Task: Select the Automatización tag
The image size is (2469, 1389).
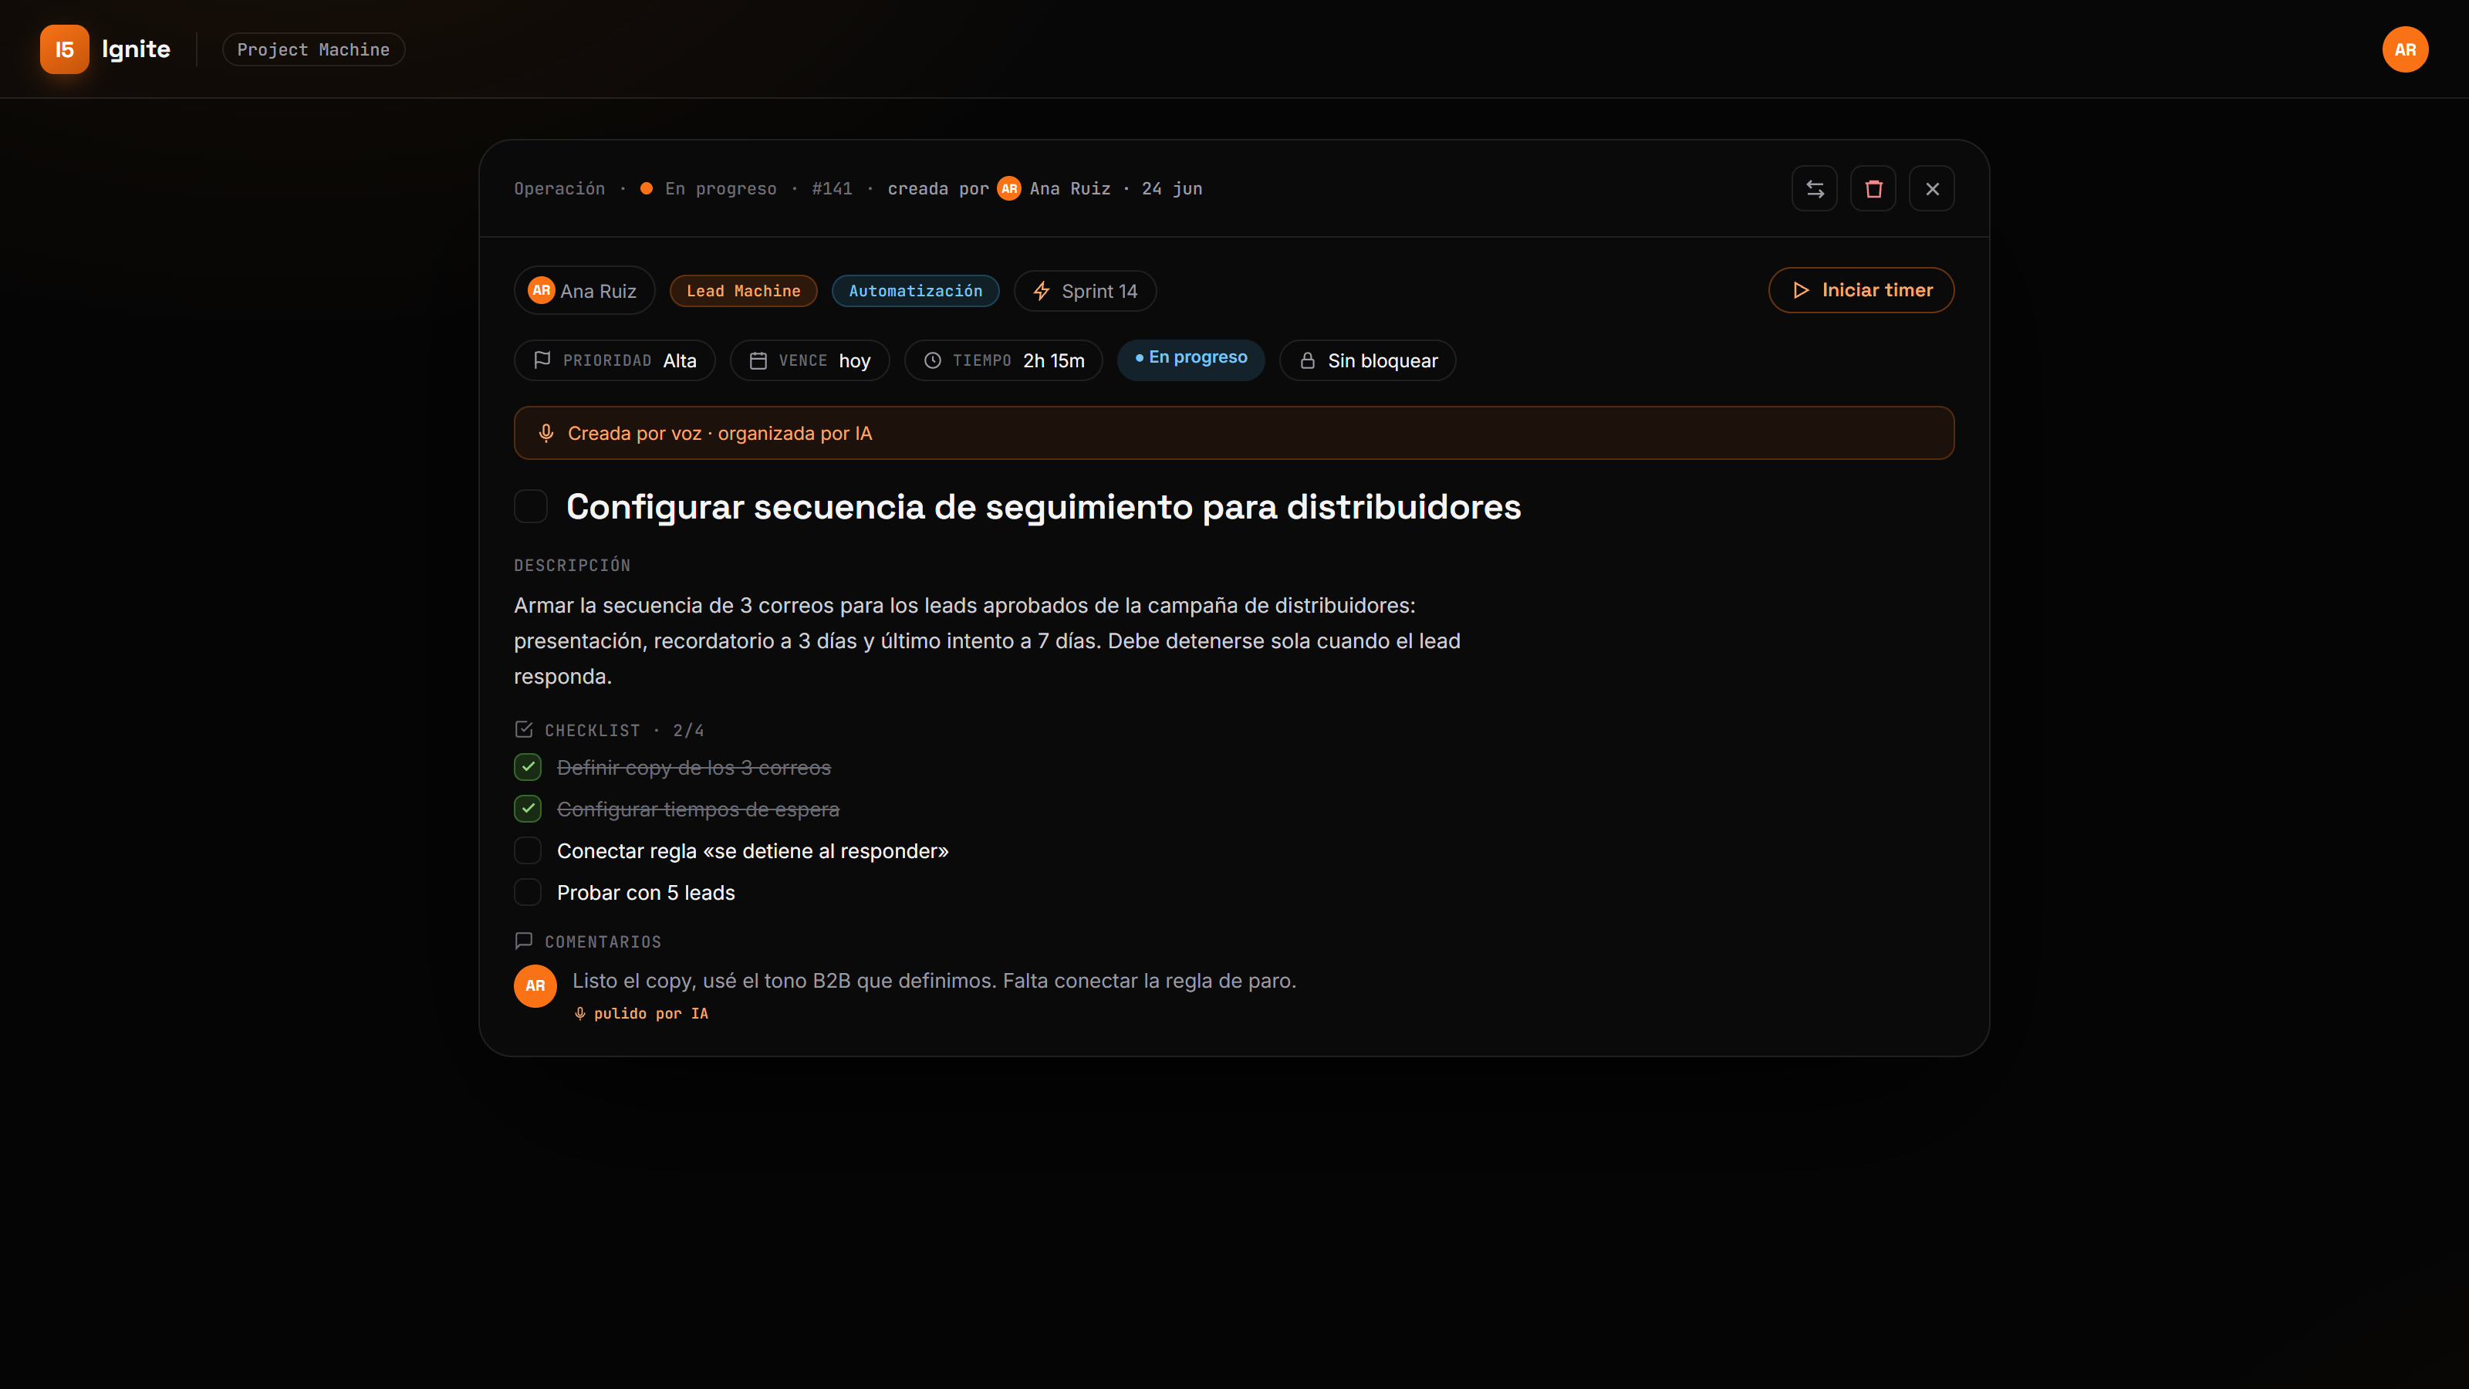Action: coord(915,290)
